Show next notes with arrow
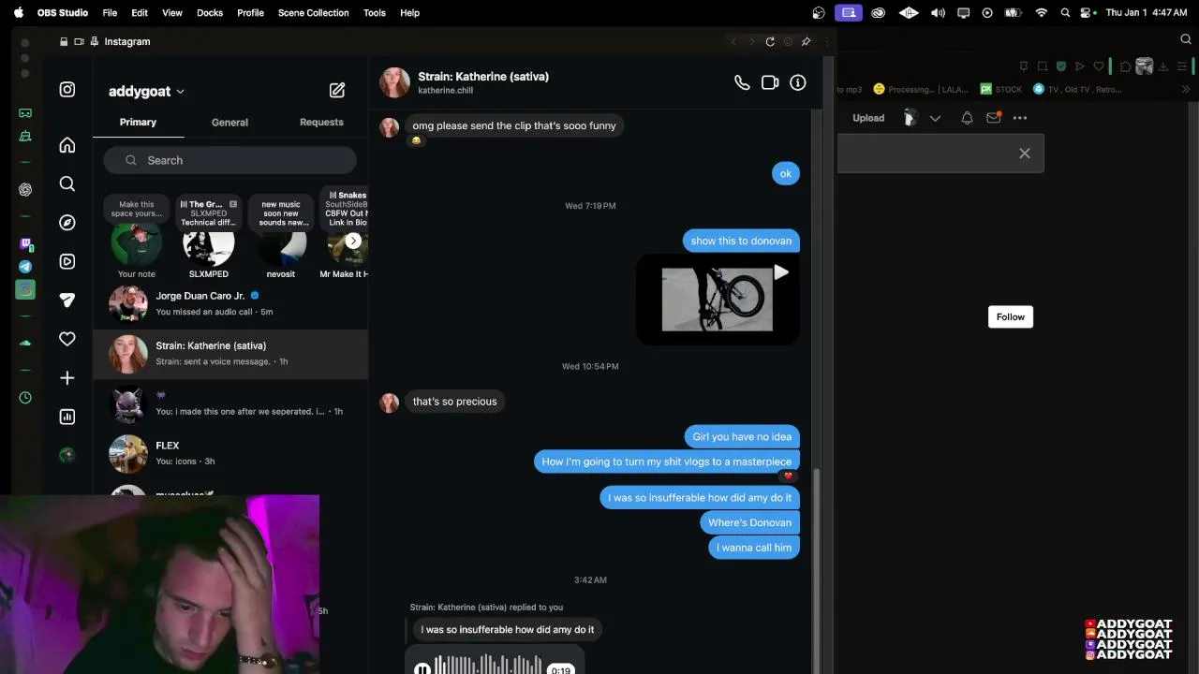1199x674 pixels. coord(353,241)
